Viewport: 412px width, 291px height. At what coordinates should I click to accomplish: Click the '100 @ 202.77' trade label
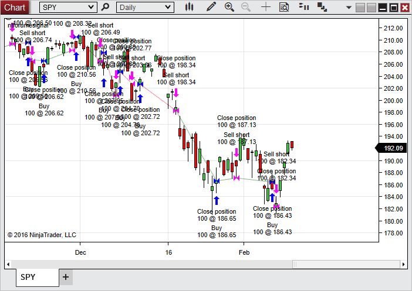point(132,48)
